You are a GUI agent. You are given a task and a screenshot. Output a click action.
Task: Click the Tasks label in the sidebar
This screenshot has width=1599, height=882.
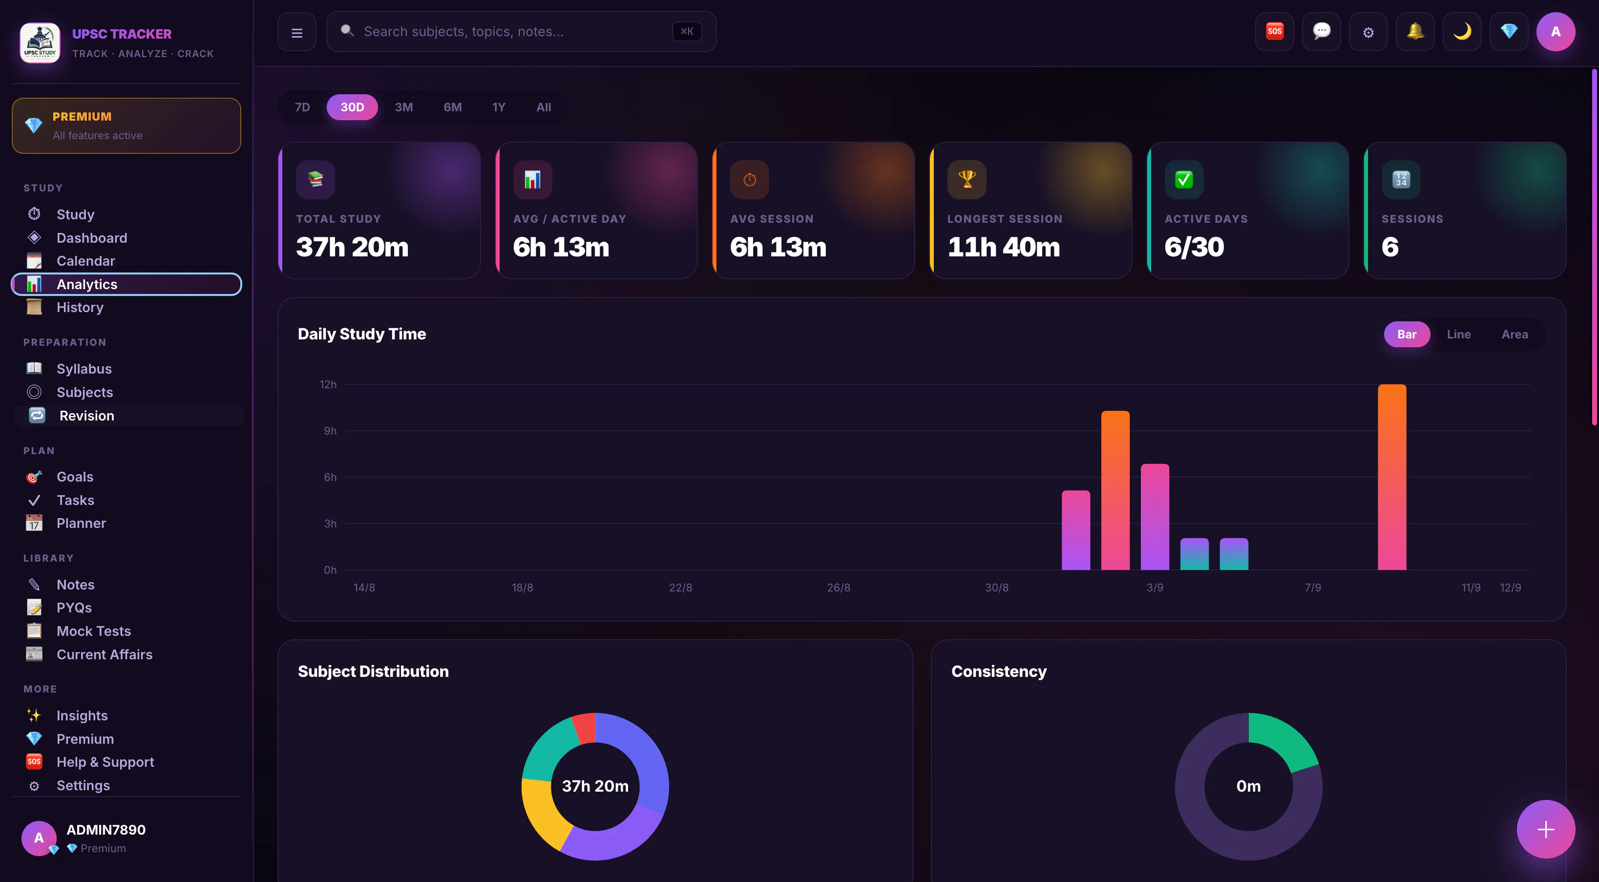76,500
